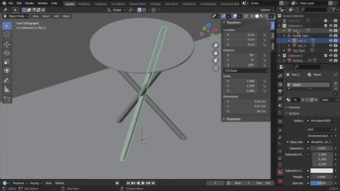Toggle snapping magnet icon
The width and height of the screenshot is (340, 191).
tap(139, 10)
